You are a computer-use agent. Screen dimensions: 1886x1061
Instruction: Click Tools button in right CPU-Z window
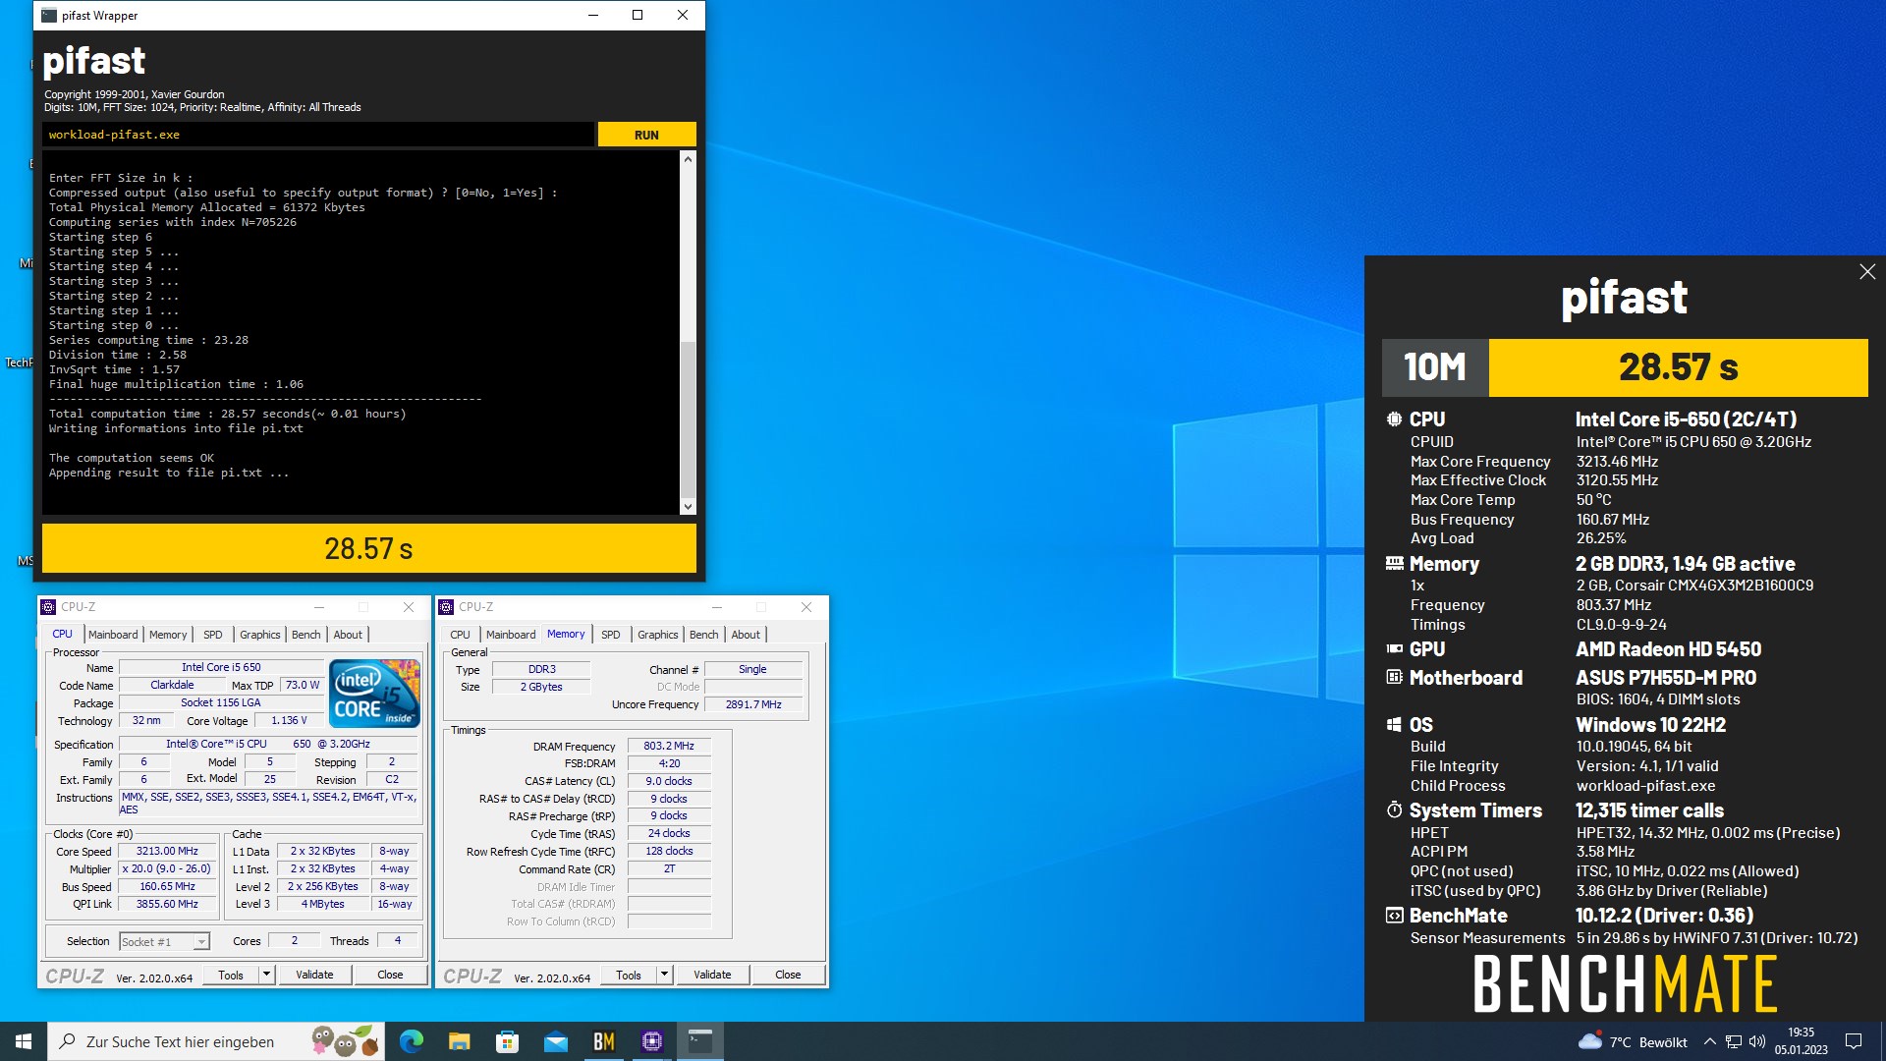[629, 975]
